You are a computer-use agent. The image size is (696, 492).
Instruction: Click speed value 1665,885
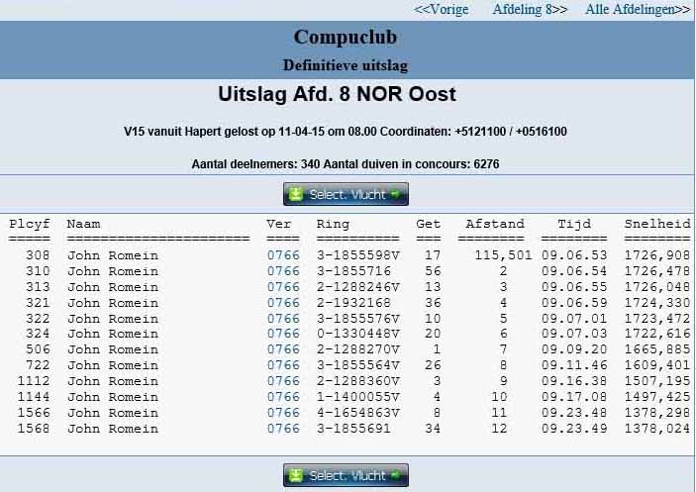coord(657,349)
